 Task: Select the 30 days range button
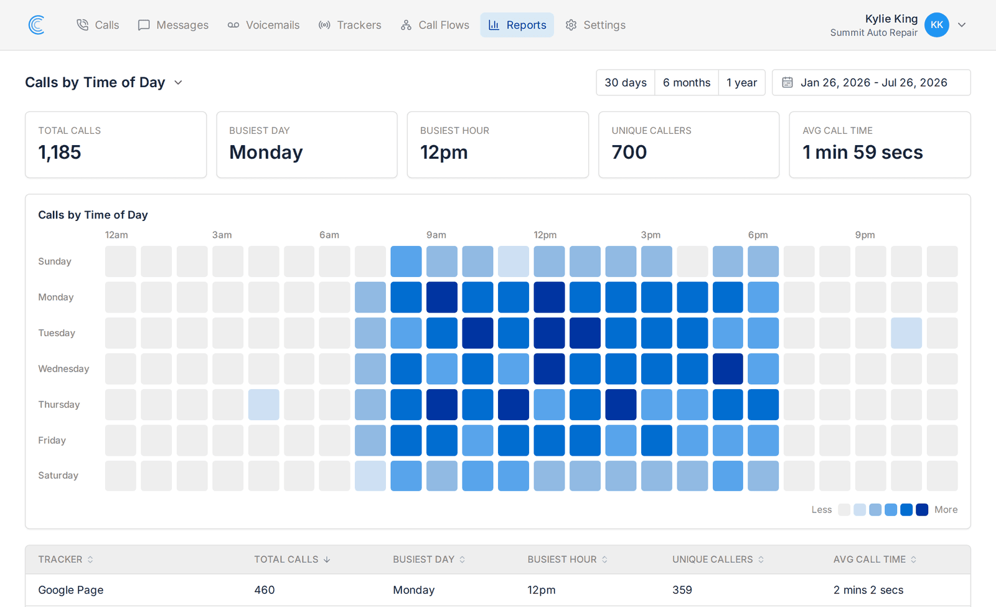point(626,82)
